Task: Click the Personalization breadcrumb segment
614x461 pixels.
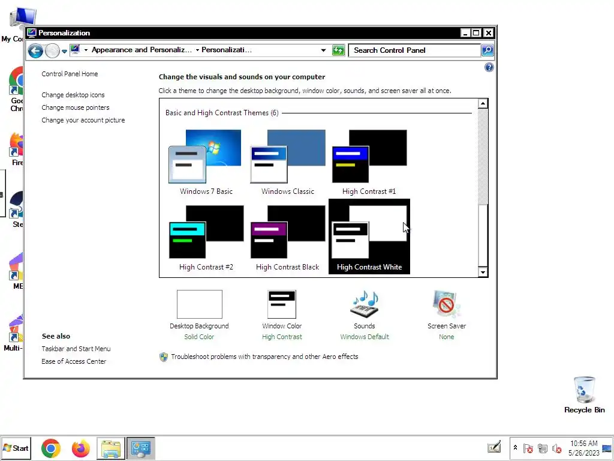Action: click(x=226, y=50)
